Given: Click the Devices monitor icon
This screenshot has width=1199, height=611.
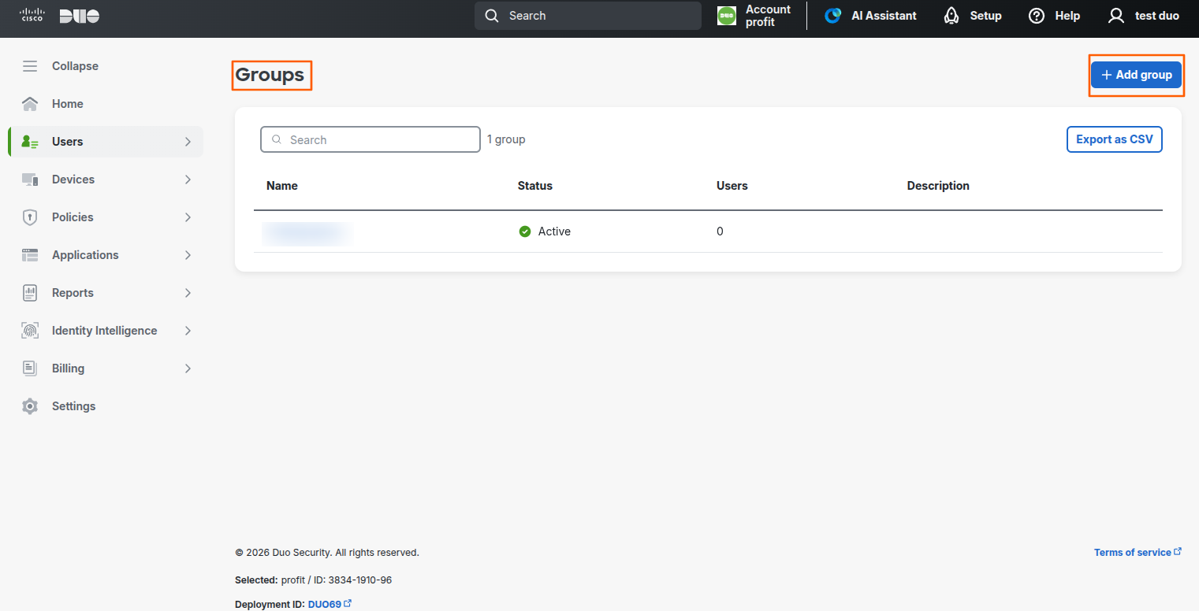Looking at the screenshot, I should [x=30, y=180].
